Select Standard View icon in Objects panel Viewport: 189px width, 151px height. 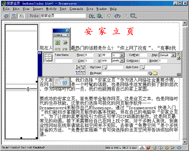click(58, 83)
